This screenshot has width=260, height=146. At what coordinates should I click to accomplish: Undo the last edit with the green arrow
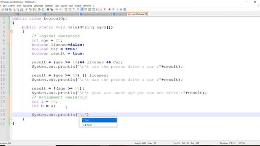(39, 9)
